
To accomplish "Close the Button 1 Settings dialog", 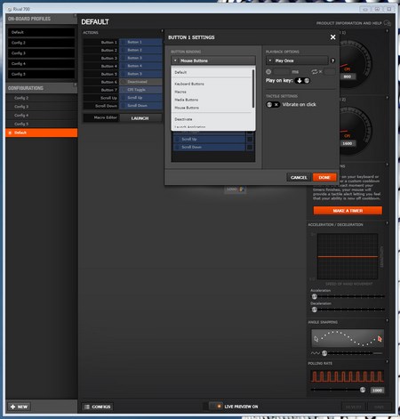I will point(332,37).
